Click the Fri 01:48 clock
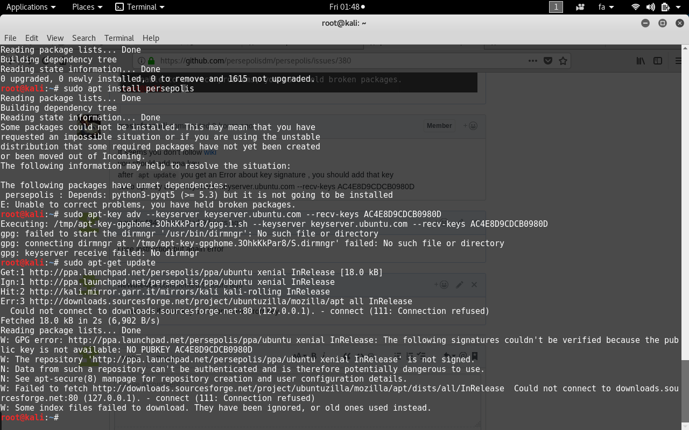The width and height of the screenshot is (689, 430). pos(347,7)
